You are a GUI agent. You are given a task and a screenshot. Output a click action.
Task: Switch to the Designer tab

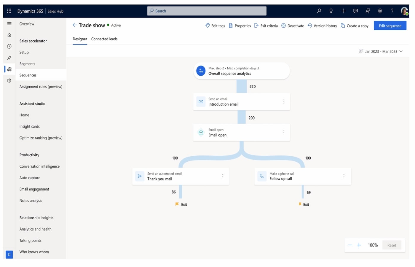pyautogui.click(x=80, y=39)
